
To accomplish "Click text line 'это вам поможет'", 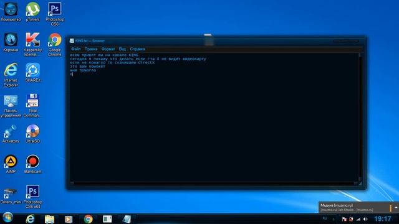I will pyautogui.click(x=87, y=67).
